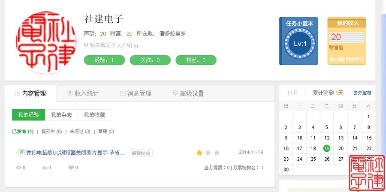Click the eye views icon
The height and width of the screenshot is (192, 386).
click(18, 168)
